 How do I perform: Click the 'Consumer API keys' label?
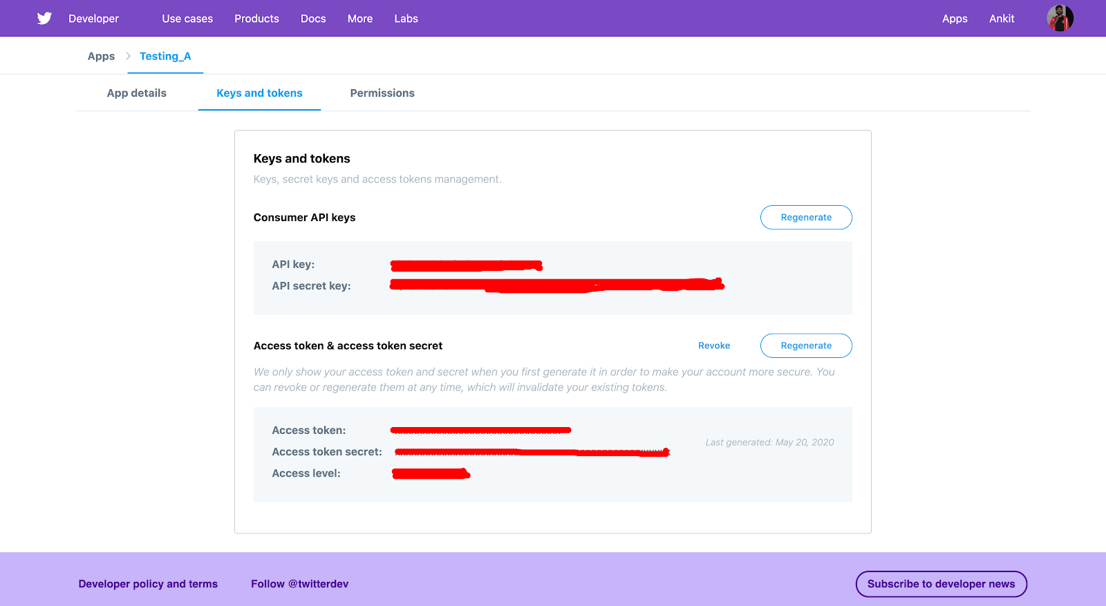pos(304,217)
